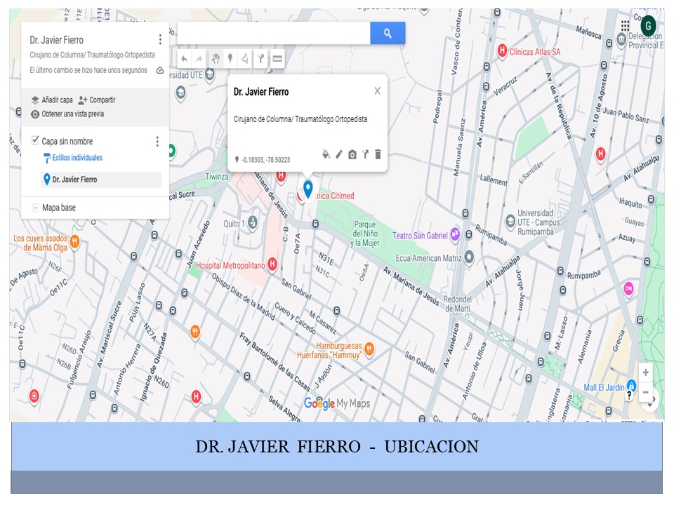Select the add marker tool
The height and width of the screenshot is (505, 674).
pyautogui.click(x=230, y=58)
